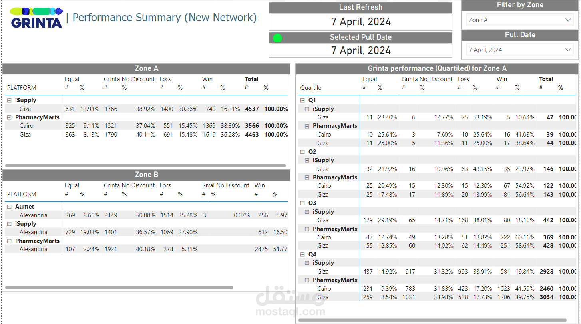The height and width of the screenshot is (324, 581).
Task: Collapse PharmacyMarts under Q4
Action: click(307, 280)
